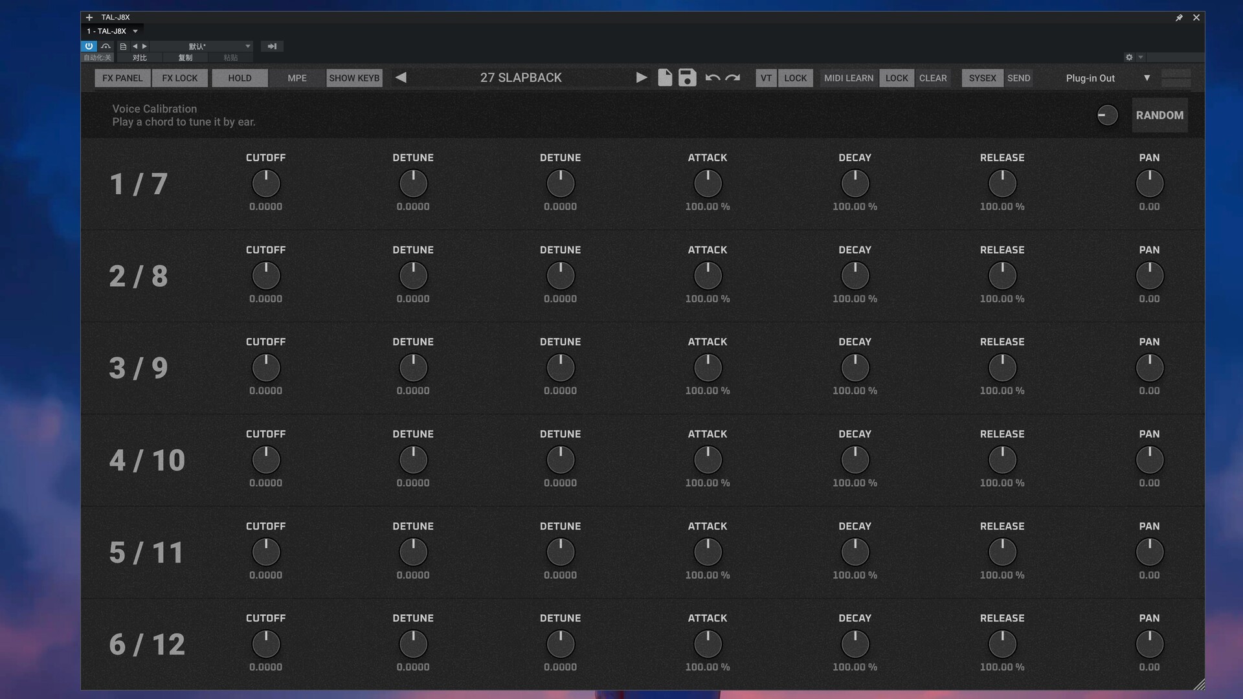Load the next preset with the right arrow

point(641,78)
